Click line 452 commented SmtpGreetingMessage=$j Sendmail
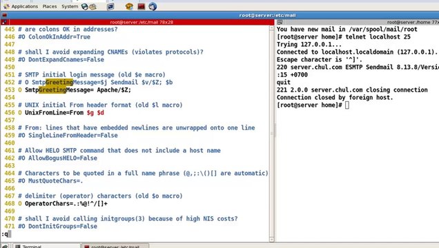This screenshot has width=439, height=248. click(95, 83)
